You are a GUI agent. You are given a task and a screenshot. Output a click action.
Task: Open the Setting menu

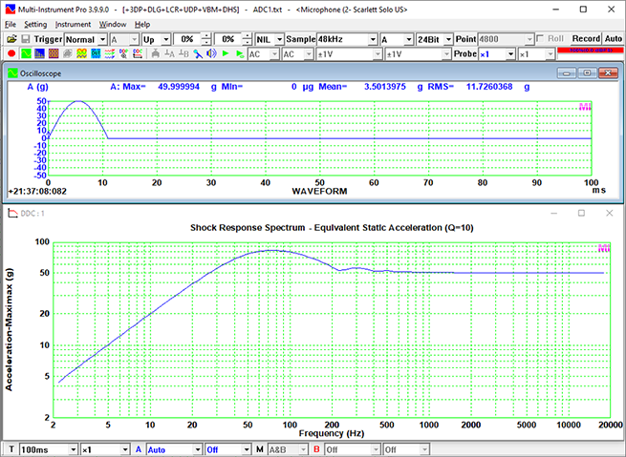[35, 24]
